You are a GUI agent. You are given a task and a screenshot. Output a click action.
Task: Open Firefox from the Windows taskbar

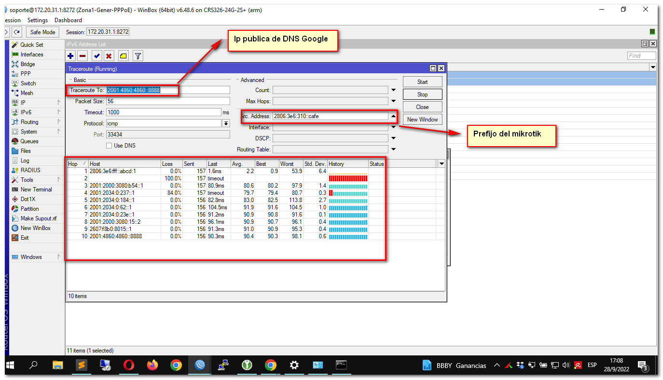[152, 365]
